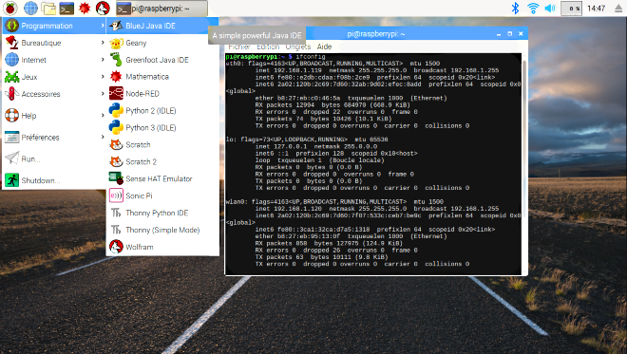Launch Python 2 (IDLE)
Viewport: 627px width, 354px height.
162,111
